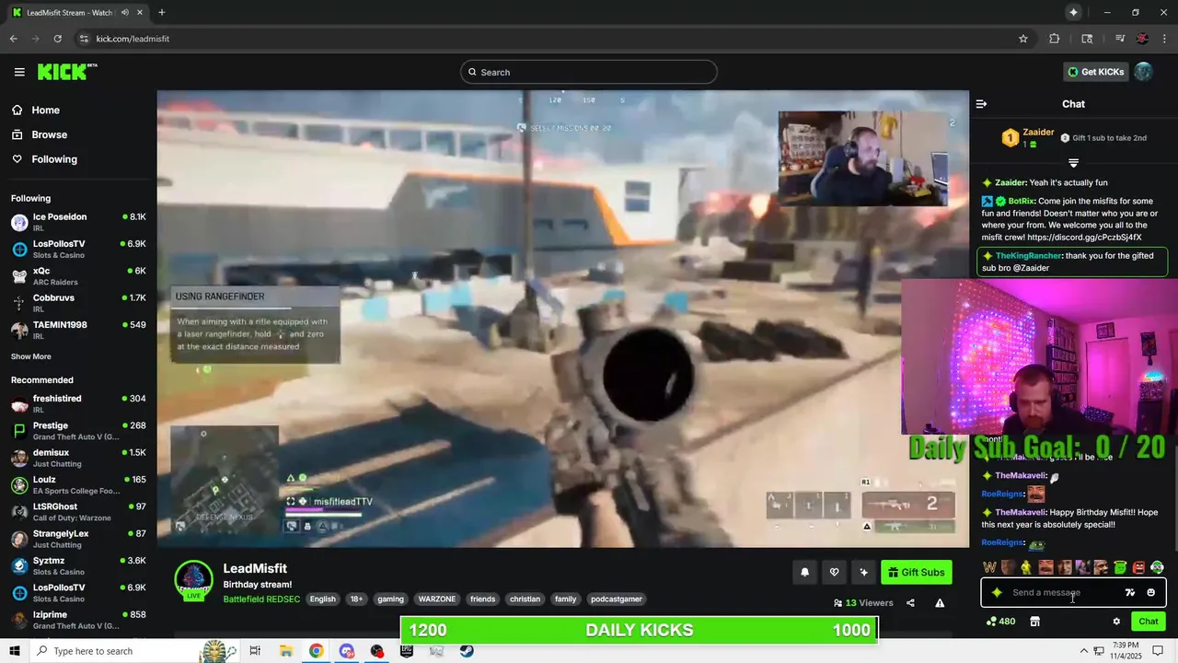
Task: Open Battlefield REDSEC category link
Action: [261, 599]
